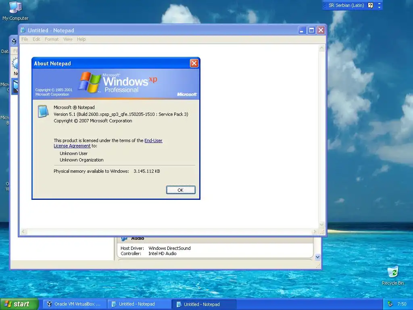Switch to Oracle VM VirtualBox taskbar button
413x310 pixels.
coord(74,304)
